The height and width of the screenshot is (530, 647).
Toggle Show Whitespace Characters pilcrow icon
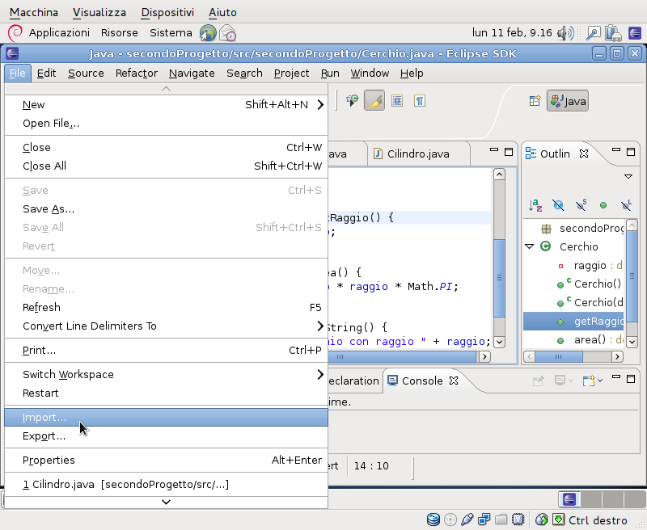click(420, 100)
